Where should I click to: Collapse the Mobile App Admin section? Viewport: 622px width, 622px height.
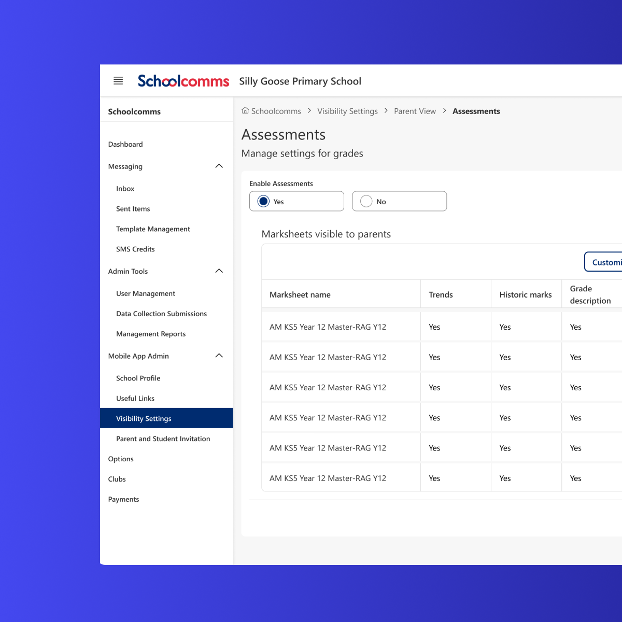(219, 356)
